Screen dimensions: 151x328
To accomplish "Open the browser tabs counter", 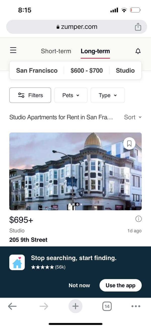I will [107, 307].
